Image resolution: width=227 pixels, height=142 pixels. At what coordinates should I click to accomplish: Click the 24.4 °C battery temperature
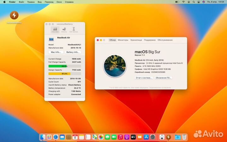click(x=78, y=88)
